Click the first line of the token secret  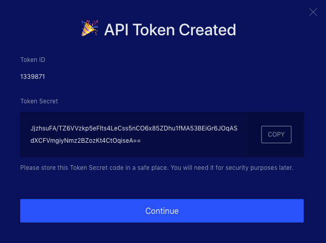pos(134,128)
